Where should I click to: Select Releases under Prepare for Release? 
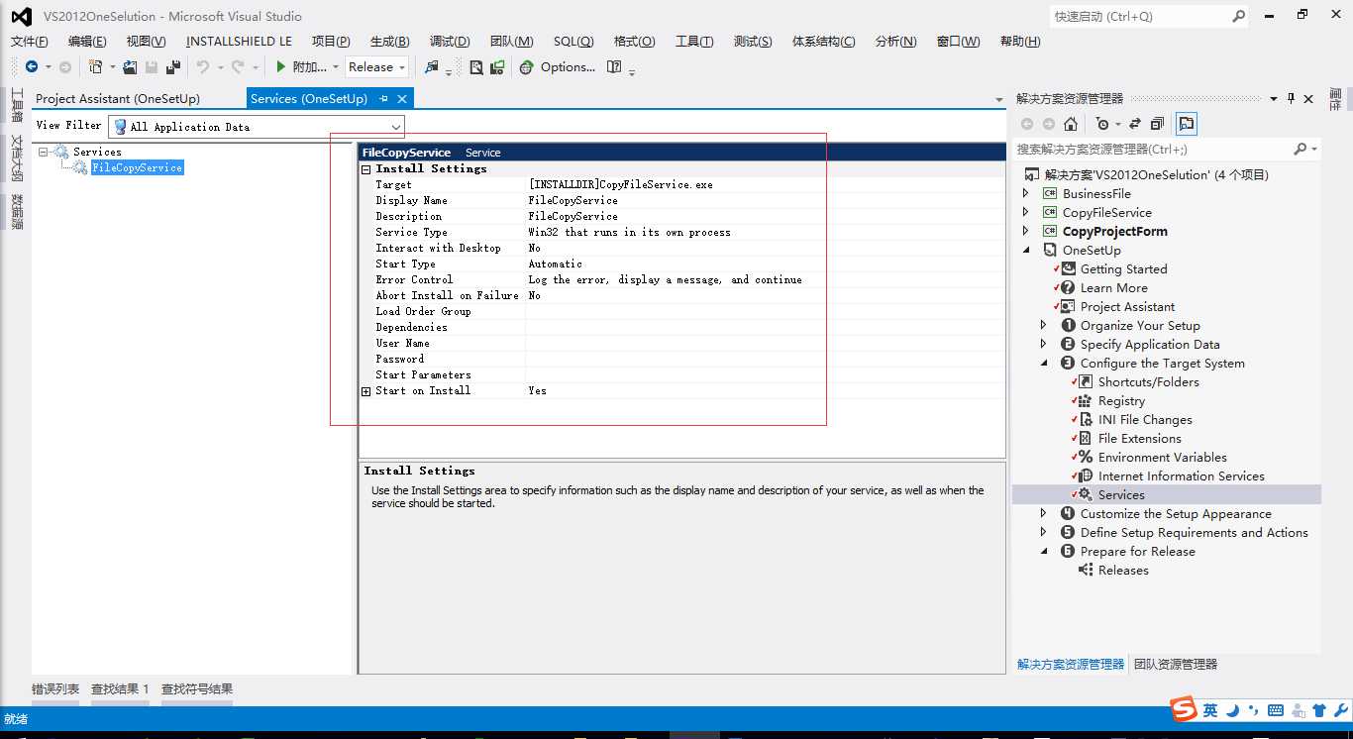[x=1123, y=570]
